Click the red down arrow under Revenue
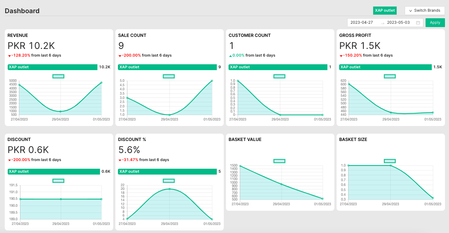 (x=10, y=56)
